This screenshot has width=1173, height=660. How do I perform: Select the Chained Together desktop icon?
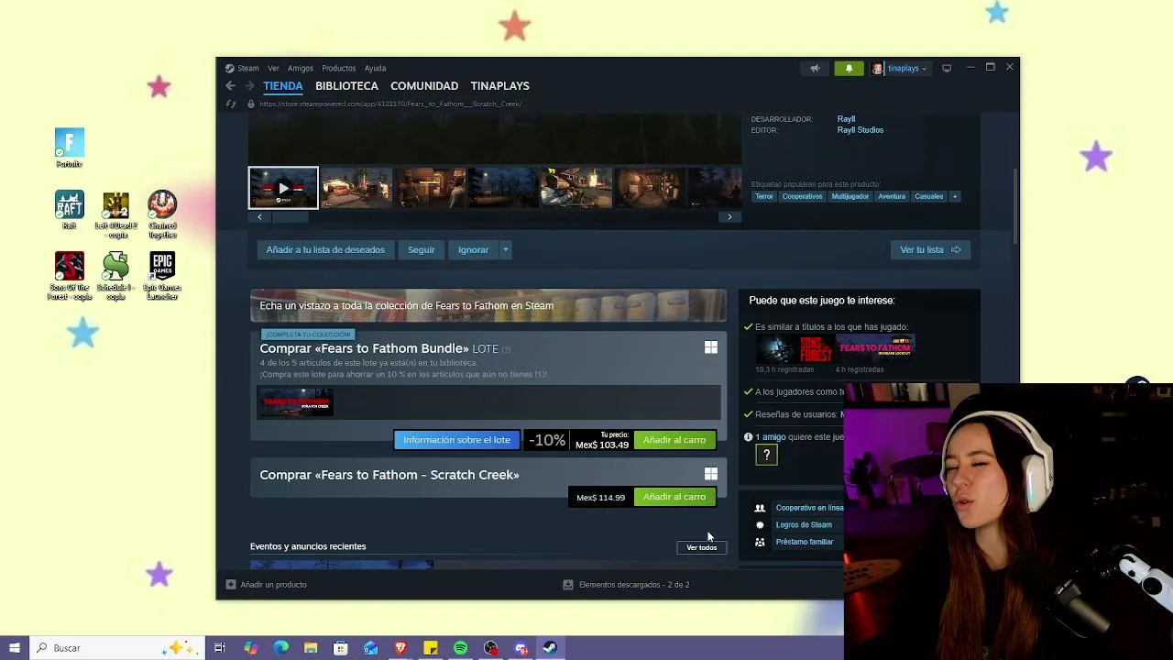tap(162, 214)
